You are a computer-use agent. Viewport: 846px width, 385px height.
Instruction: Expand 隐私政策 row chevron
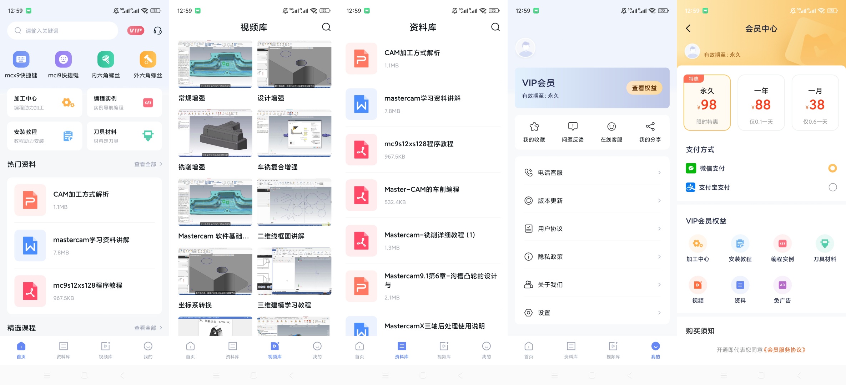coord(659,257)
